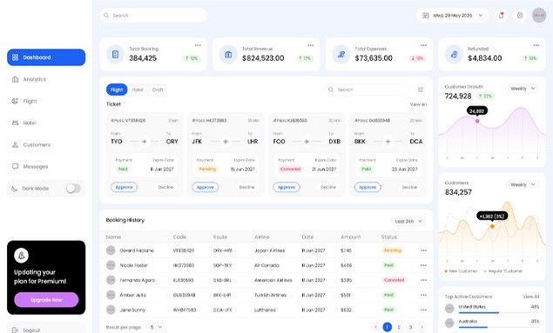The width and height of the screenshot is (553, 333).
Task: Open the results per page dropdown
Action: [x=156, y=327]
